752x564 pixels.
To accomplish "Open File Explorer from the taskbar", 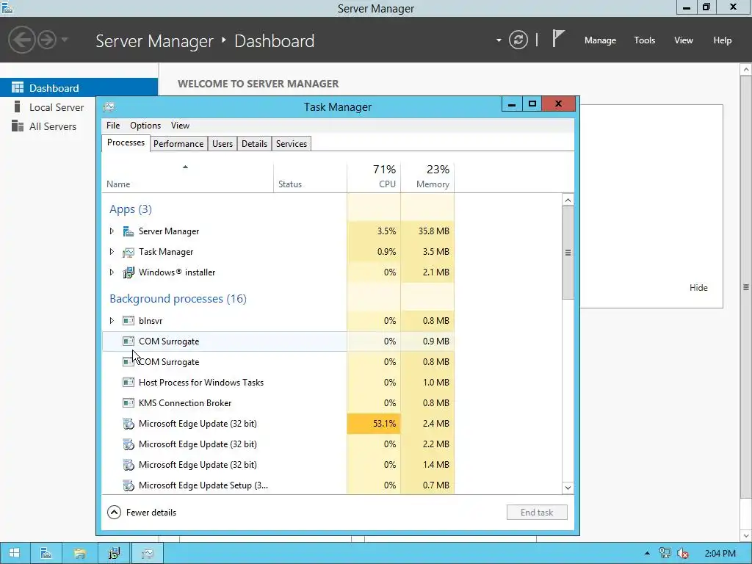I will point(79,554).
